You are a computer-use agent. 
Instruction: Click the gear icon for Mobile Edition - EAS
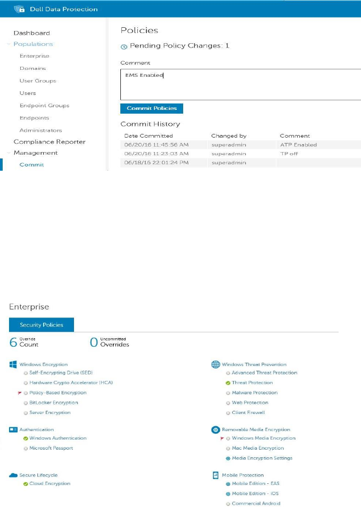[228, 484]
